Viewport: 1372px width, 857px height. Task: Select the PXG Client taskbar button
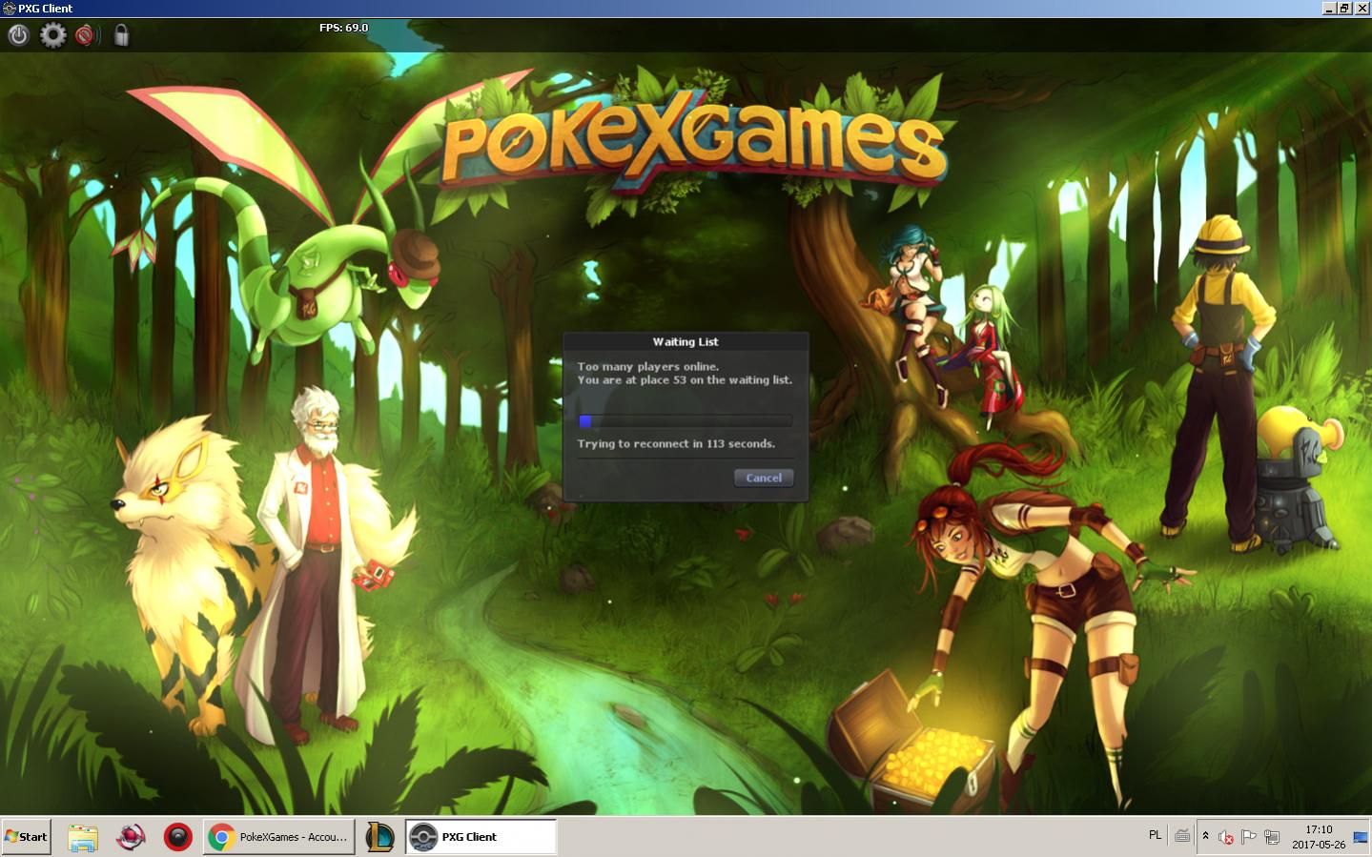point(481,837)
